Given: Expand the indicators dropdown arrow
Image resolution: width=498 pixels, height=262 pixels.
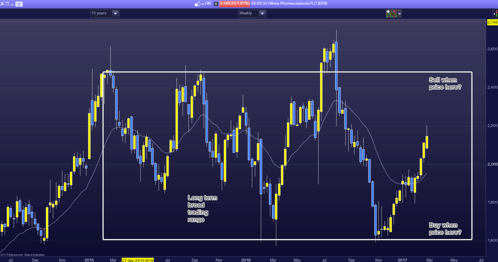Looking at the screenshot, I should pos(400,14).
